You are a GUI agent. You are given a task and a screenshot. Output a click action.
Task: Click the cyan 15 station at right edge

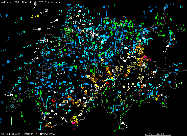tap(175, 65)
